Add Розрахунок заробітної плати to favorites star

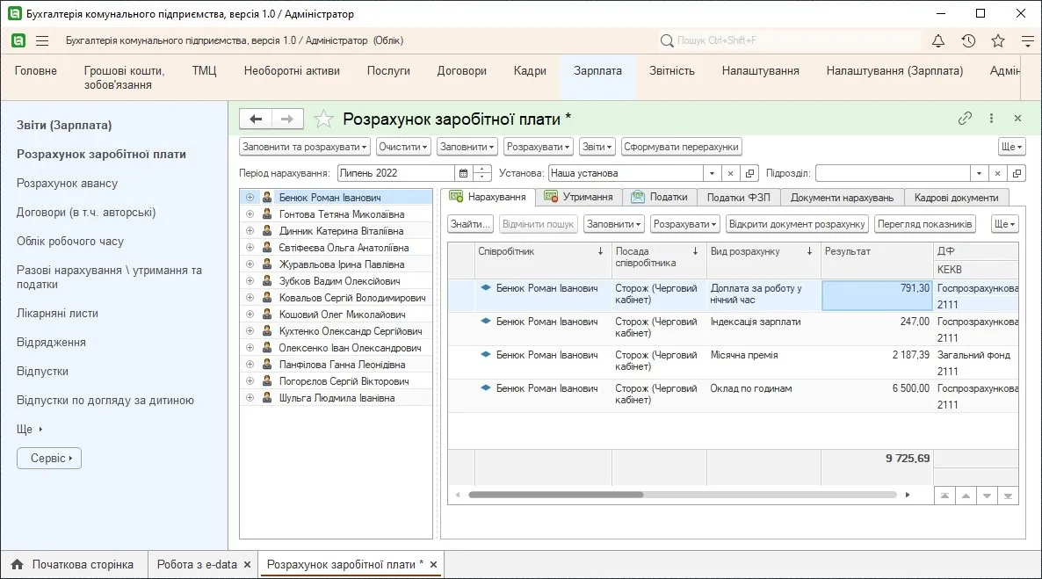click(323, 119)
